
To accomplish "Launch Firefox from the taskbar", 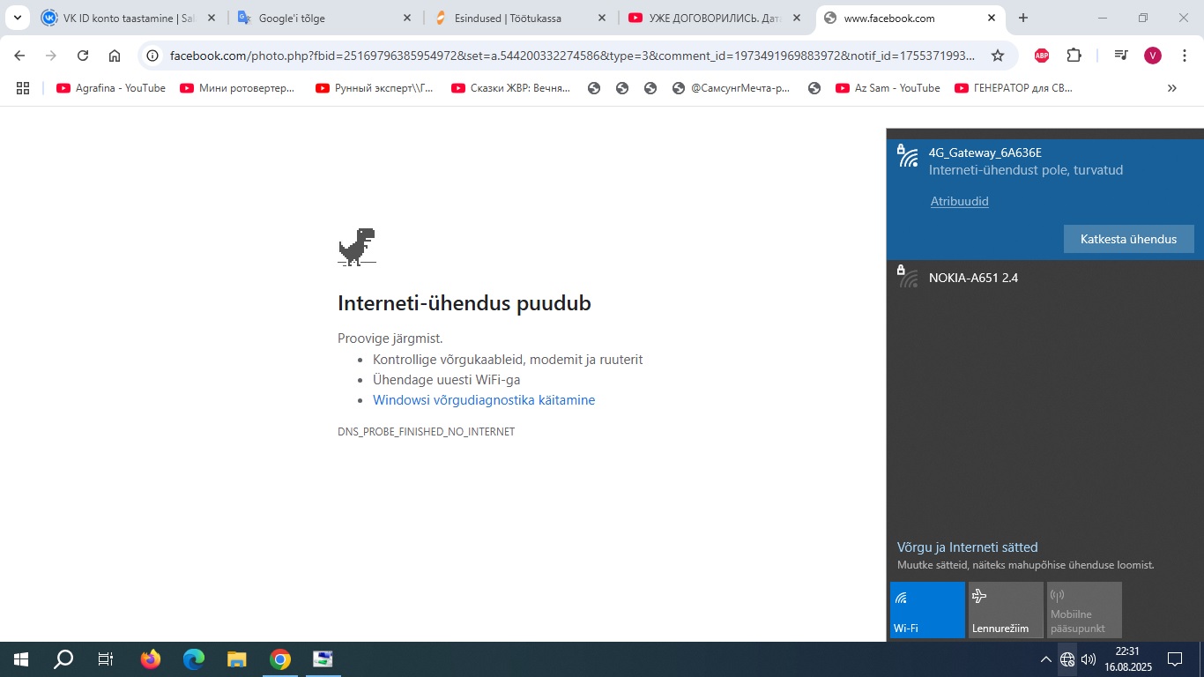I will 151,659.
